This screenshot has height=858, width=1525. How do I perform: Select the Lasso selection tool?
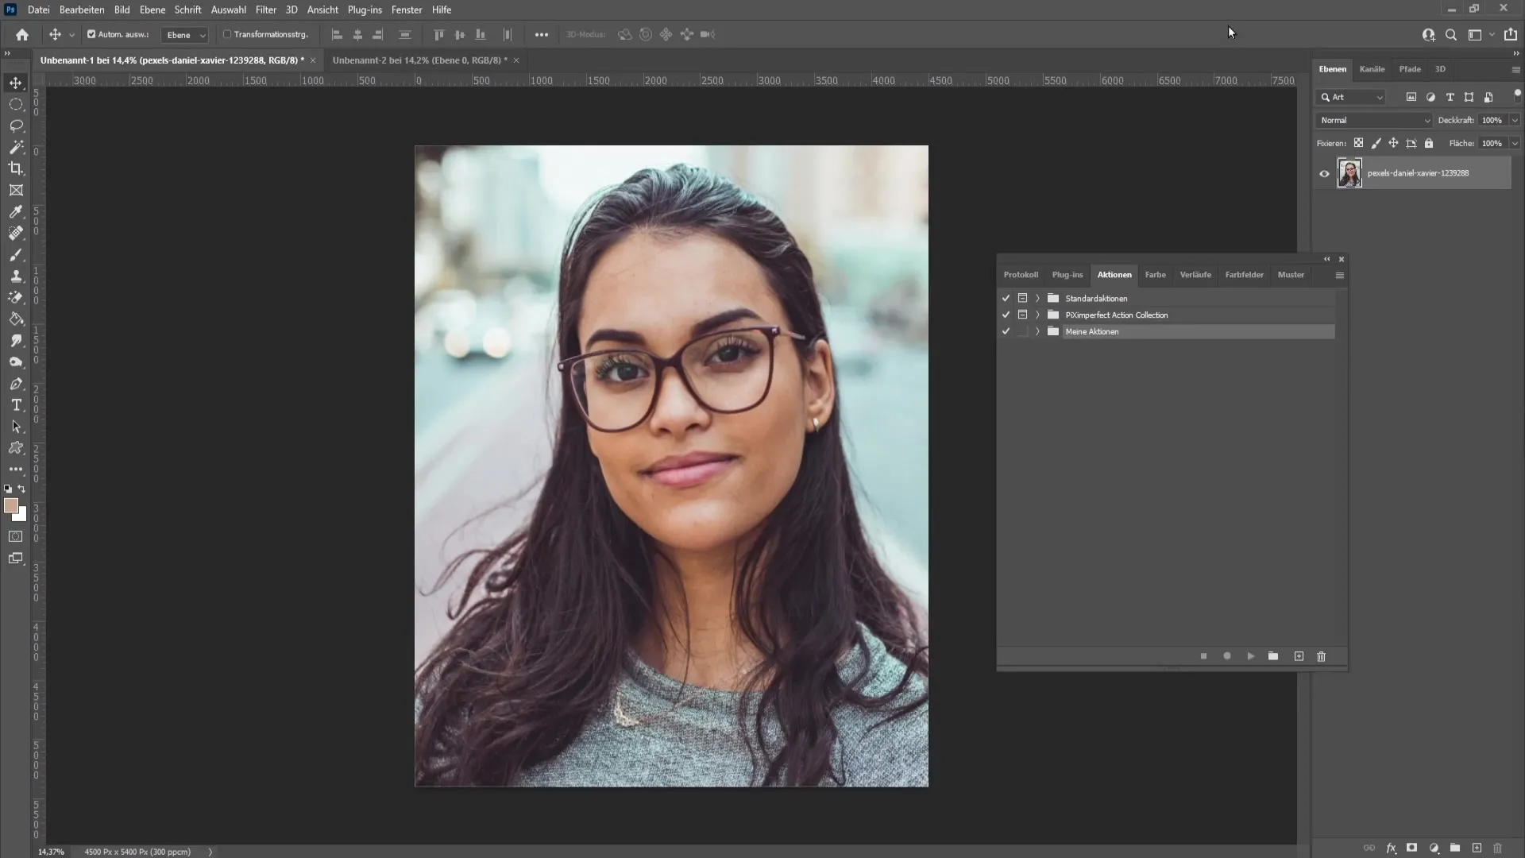tap(16, 125)
